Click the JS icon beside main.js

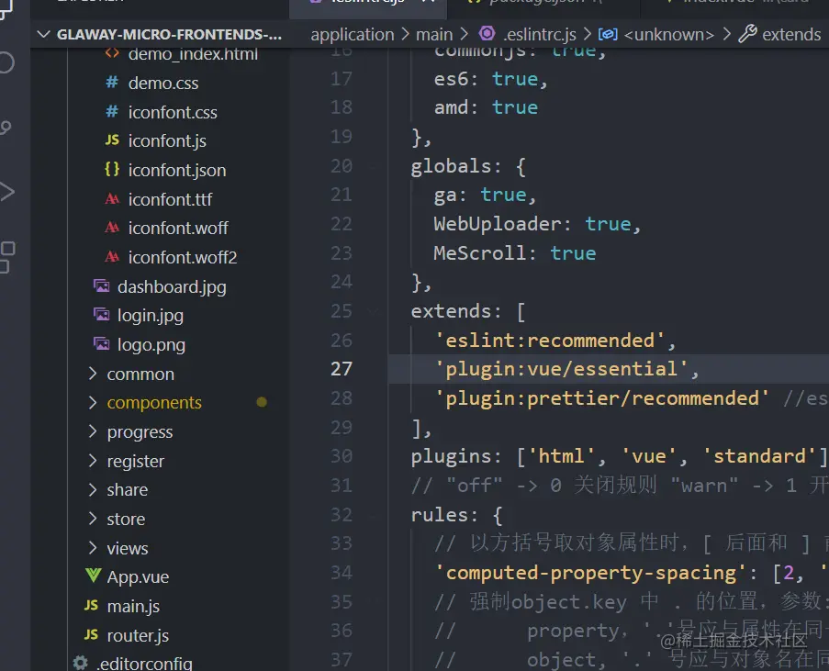pyautogui.click(x=91, y=605)
